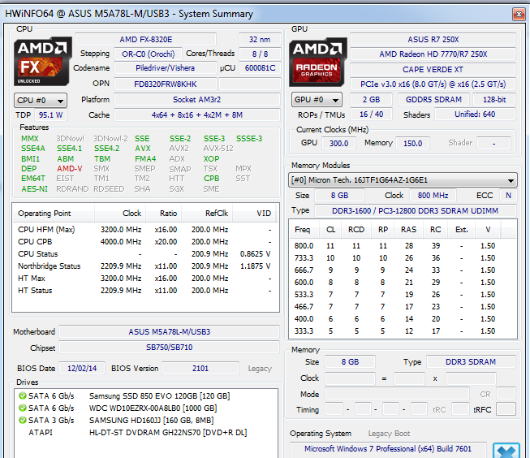The height and width of the screenshot is (458, 530).
Task: Click the AMD FX-8320E CPU name field
Action: tap(145, 40)
